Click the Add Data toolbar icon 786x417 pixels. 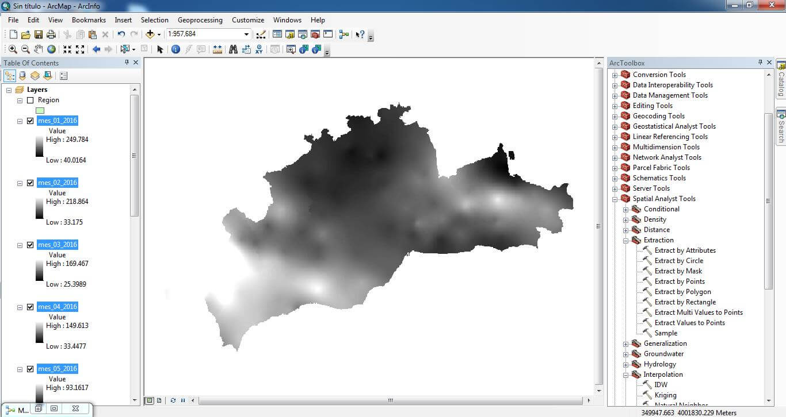pyautogui.click(x=150, y=34)
